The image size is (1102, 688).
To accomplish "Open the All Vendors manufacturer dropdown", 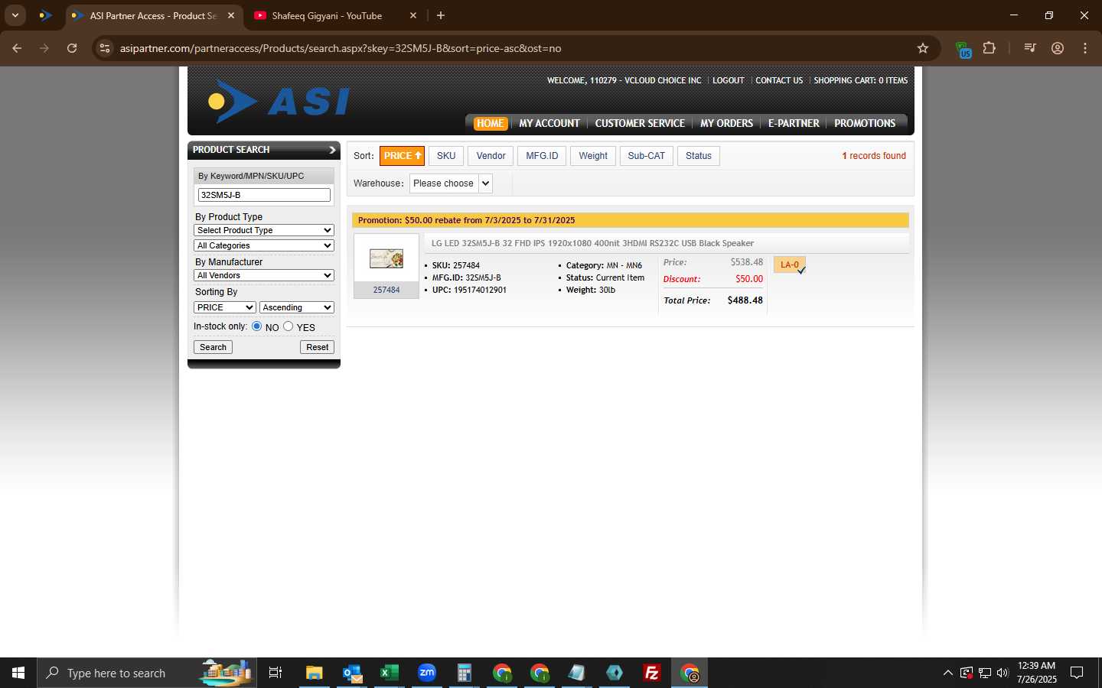I will click(264, 275).
